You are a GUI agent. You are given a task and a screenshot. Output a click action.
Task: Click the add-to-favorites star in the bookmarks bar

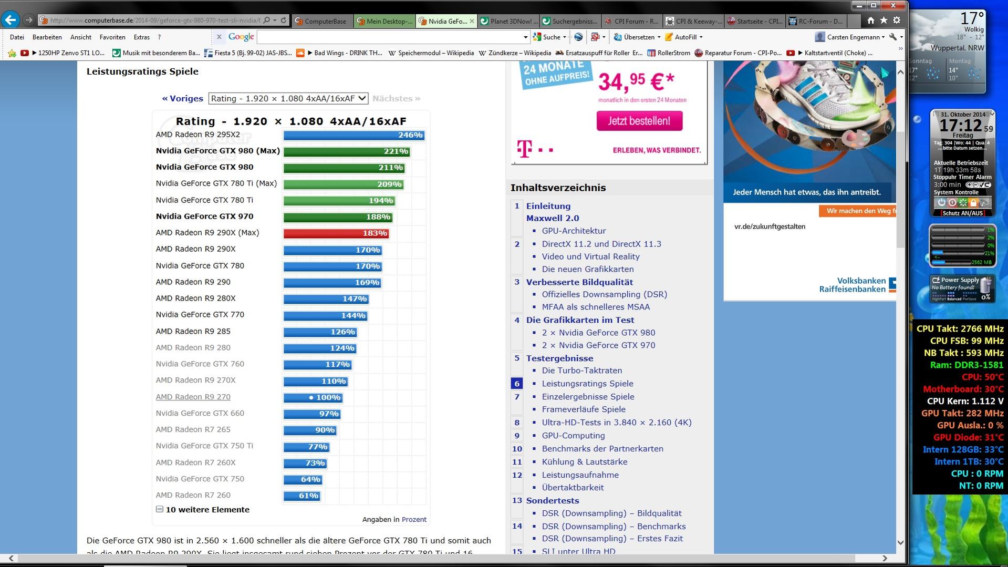click(12, 53)
